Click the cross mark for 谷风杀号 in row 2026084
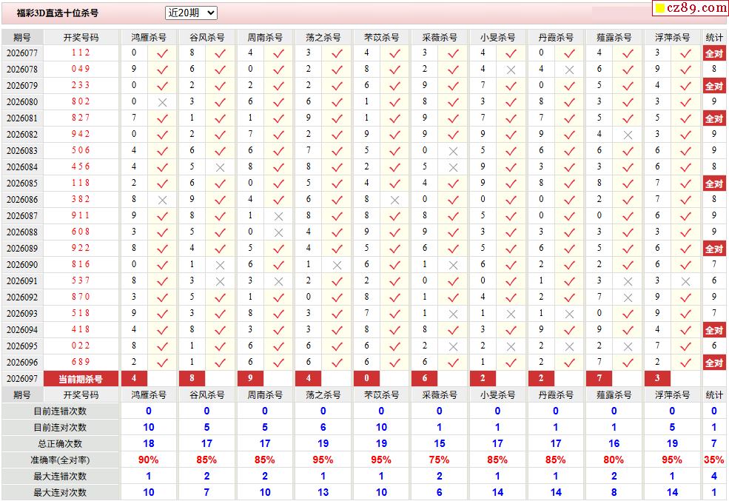Image resolution: width=729 pixels, height=501 pixels. point(220,167)
